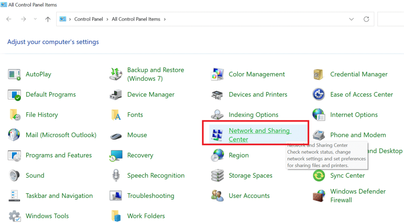The height and width of the screenshot is (223, 404).
Task: Open the AutoPlay link
Action: tap(38, 74)
